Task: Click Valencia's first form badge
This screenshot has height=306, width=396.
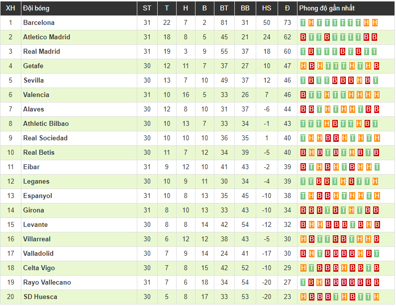Action: pos(303,95)
